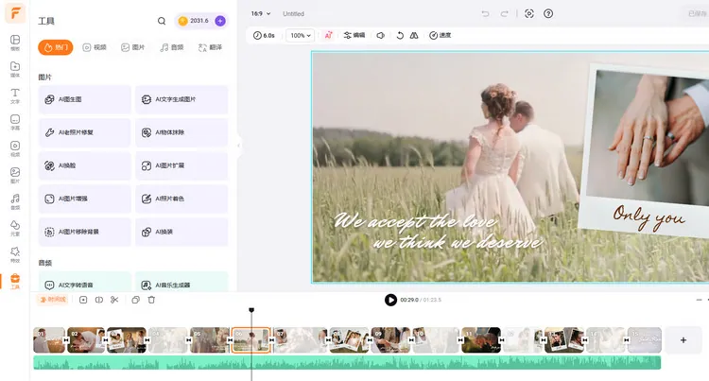Open the 文字 text sidebar panel
This screenshot has height=381, width=709.
click(15, 95)
